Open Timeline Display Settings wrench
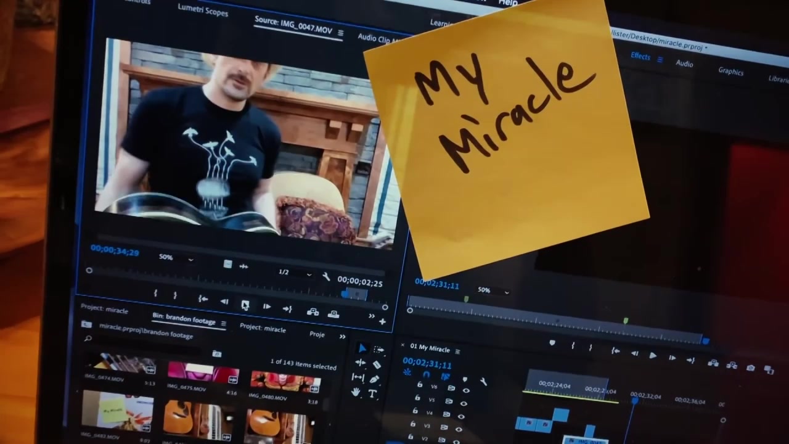 tap(483, 382)
